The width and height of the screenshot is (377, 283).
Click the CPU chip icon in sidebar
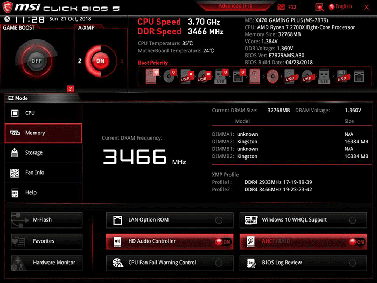coord(15,113)
